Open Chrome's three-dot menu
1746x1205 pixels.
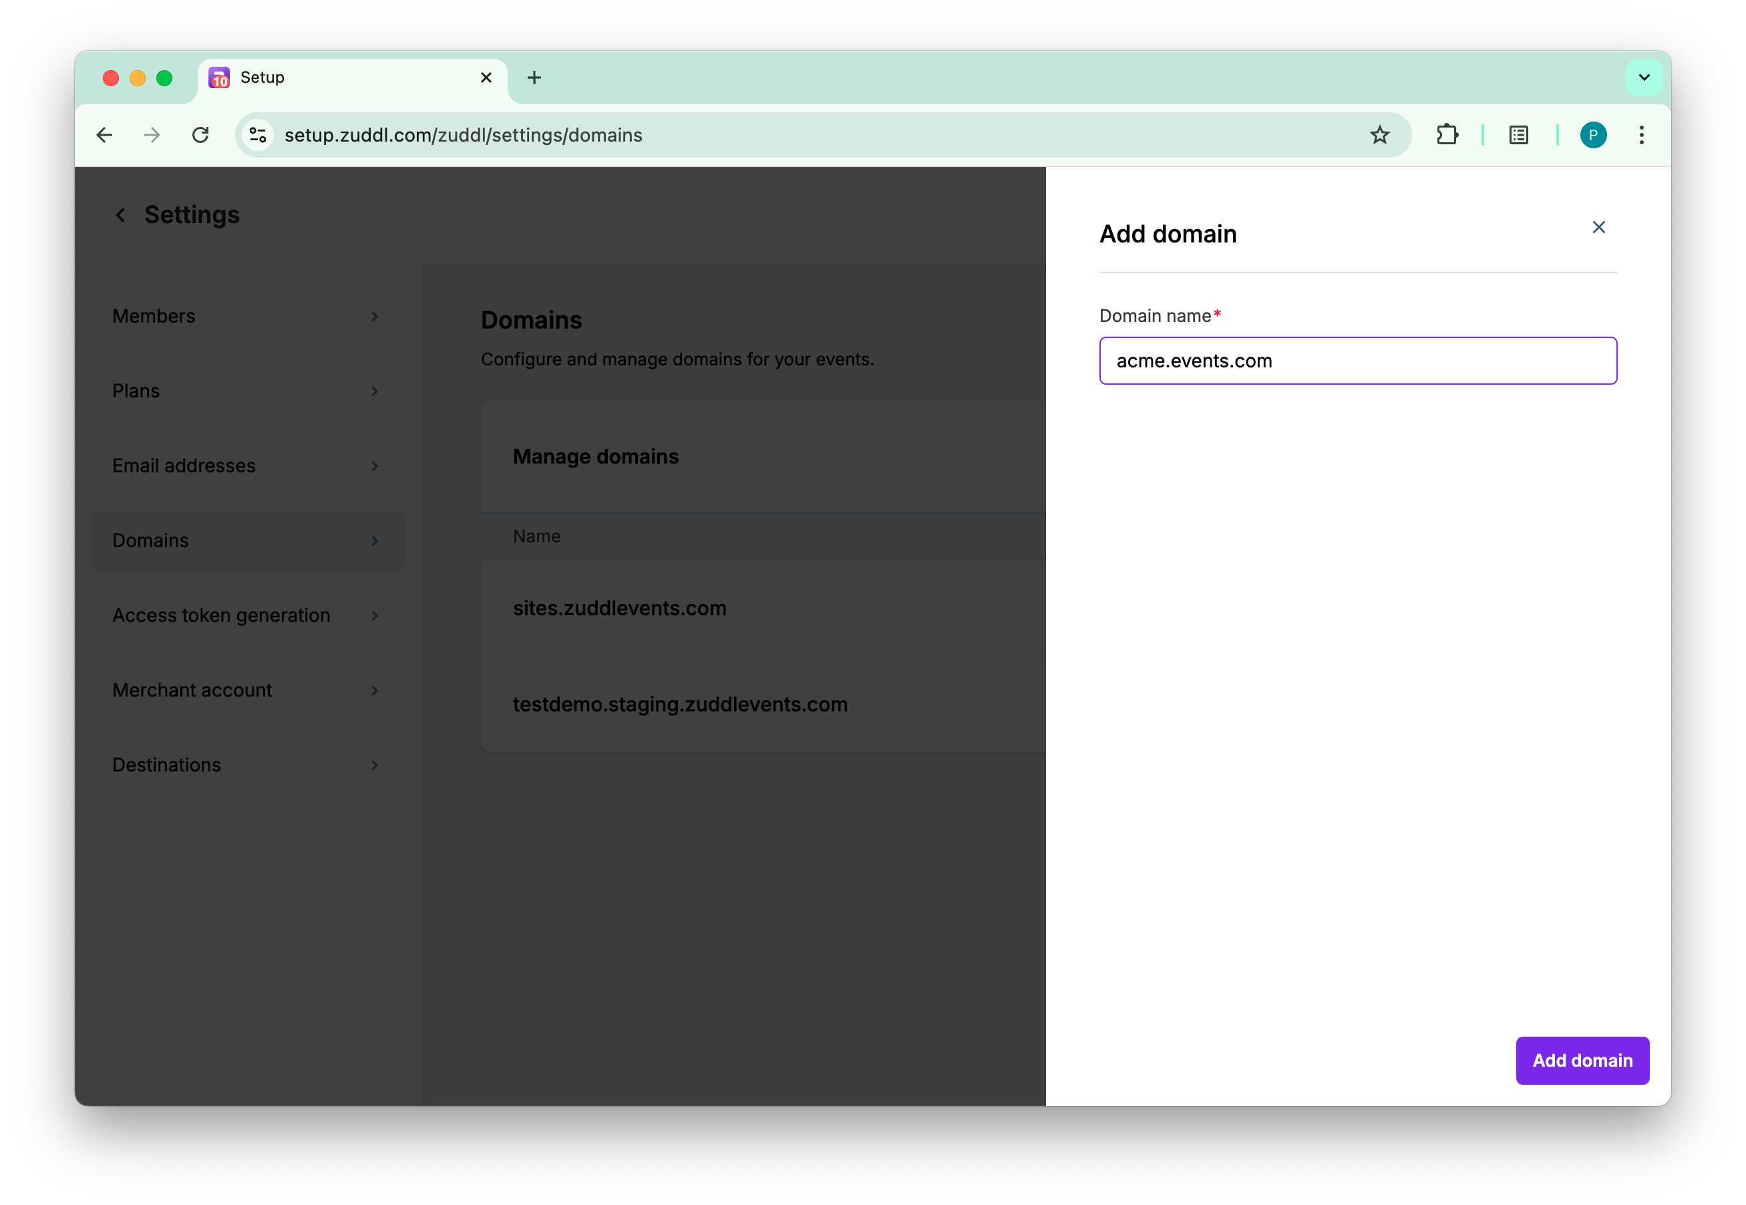[1641, 135]
